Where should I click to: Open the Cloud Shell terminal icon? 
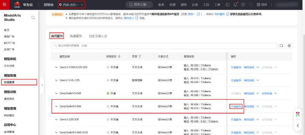click(x=227, y=5)
